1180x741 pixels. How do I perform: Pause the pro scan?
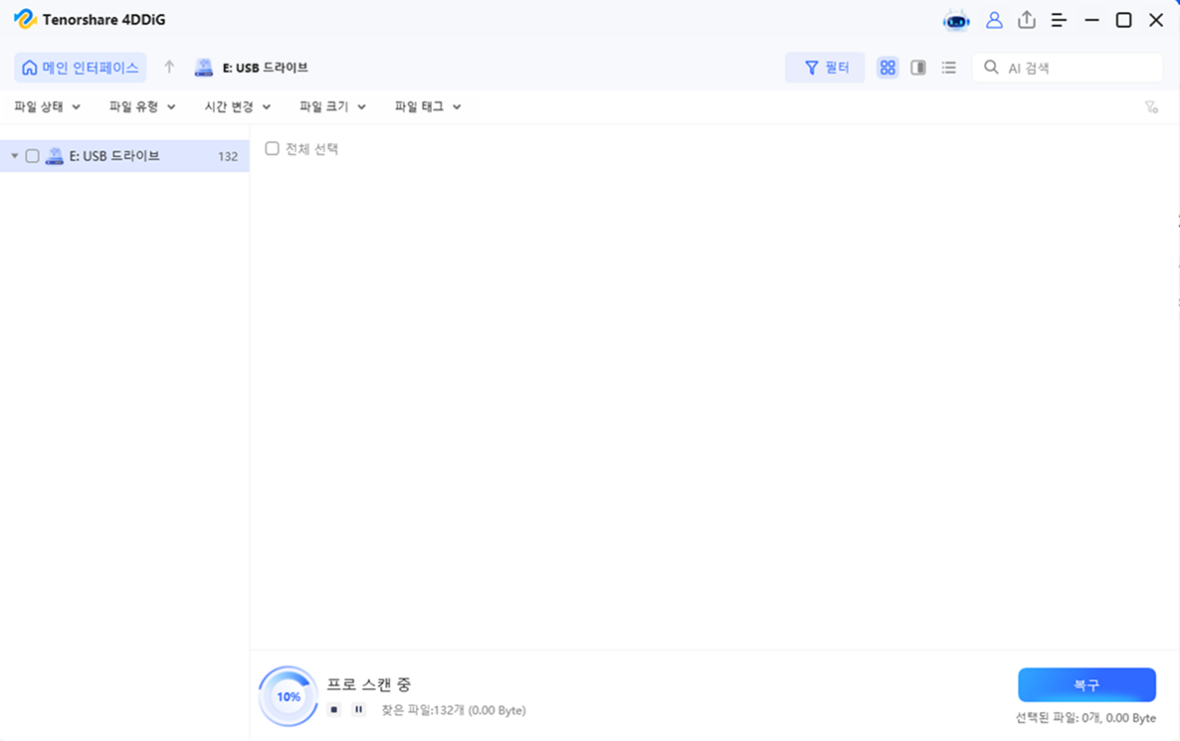359,709
